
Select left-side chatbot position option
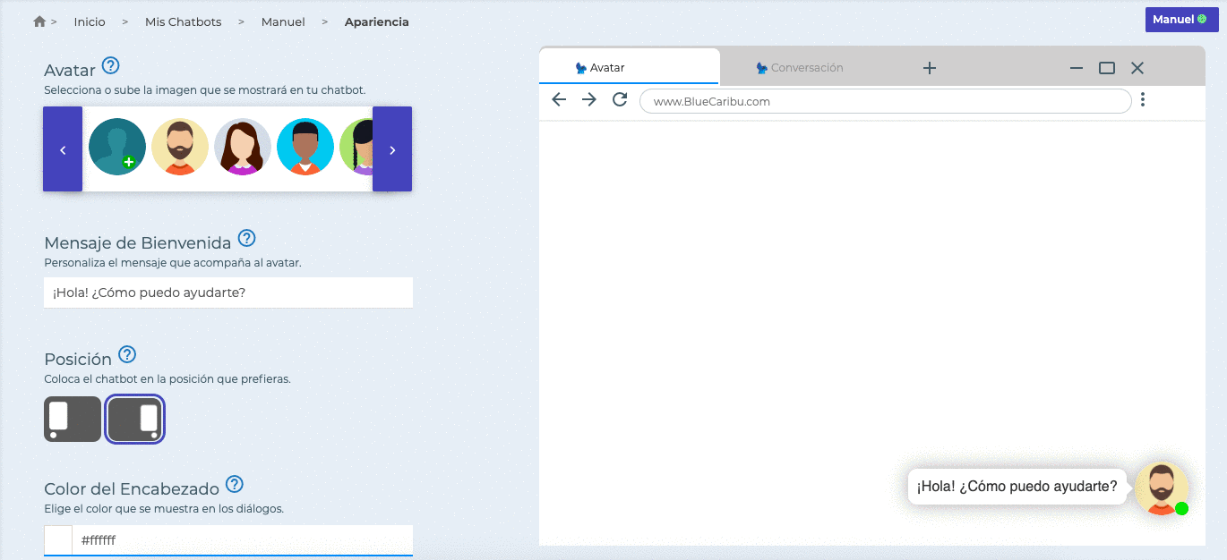point(73,420)
